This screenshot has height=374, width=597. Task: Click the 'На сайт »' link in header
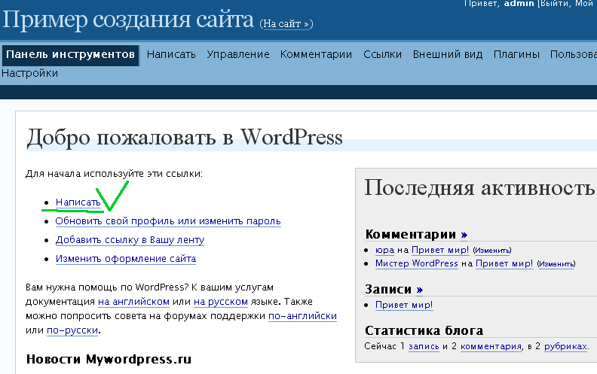[286, 24]
